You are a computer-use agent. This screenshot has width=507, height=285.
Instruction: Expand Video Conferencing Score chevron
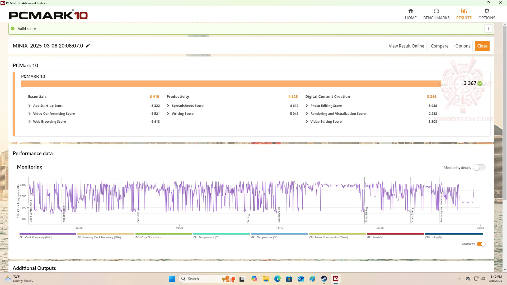pyautogui.click(x=30, y=113)
